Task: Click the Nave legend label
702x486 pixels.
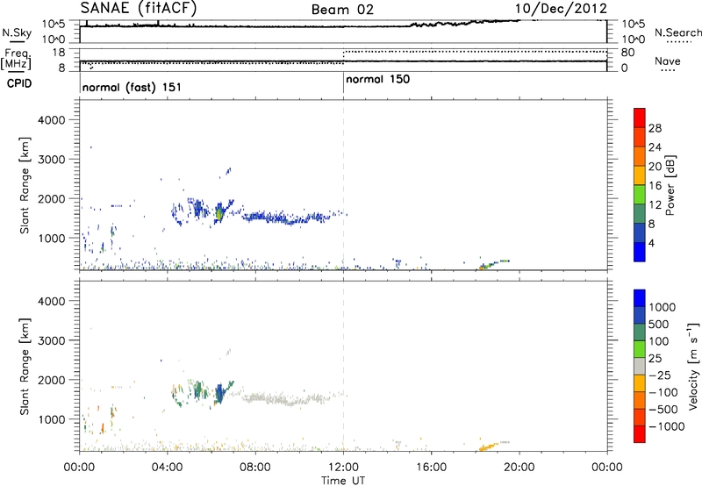Action: click(x=668, y=61)
